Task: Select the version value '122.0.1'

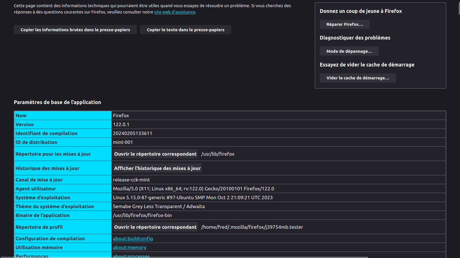Action: pos(121,124)
